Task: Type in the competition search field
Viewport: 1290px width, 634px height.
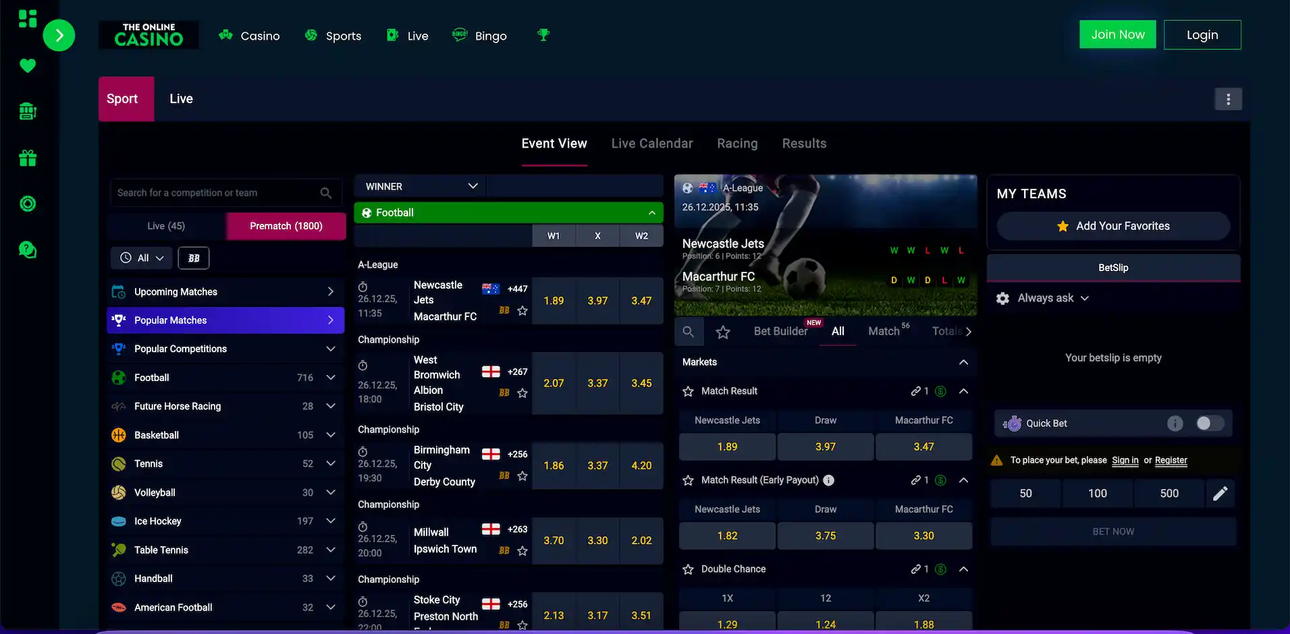Action: (216, 192)
